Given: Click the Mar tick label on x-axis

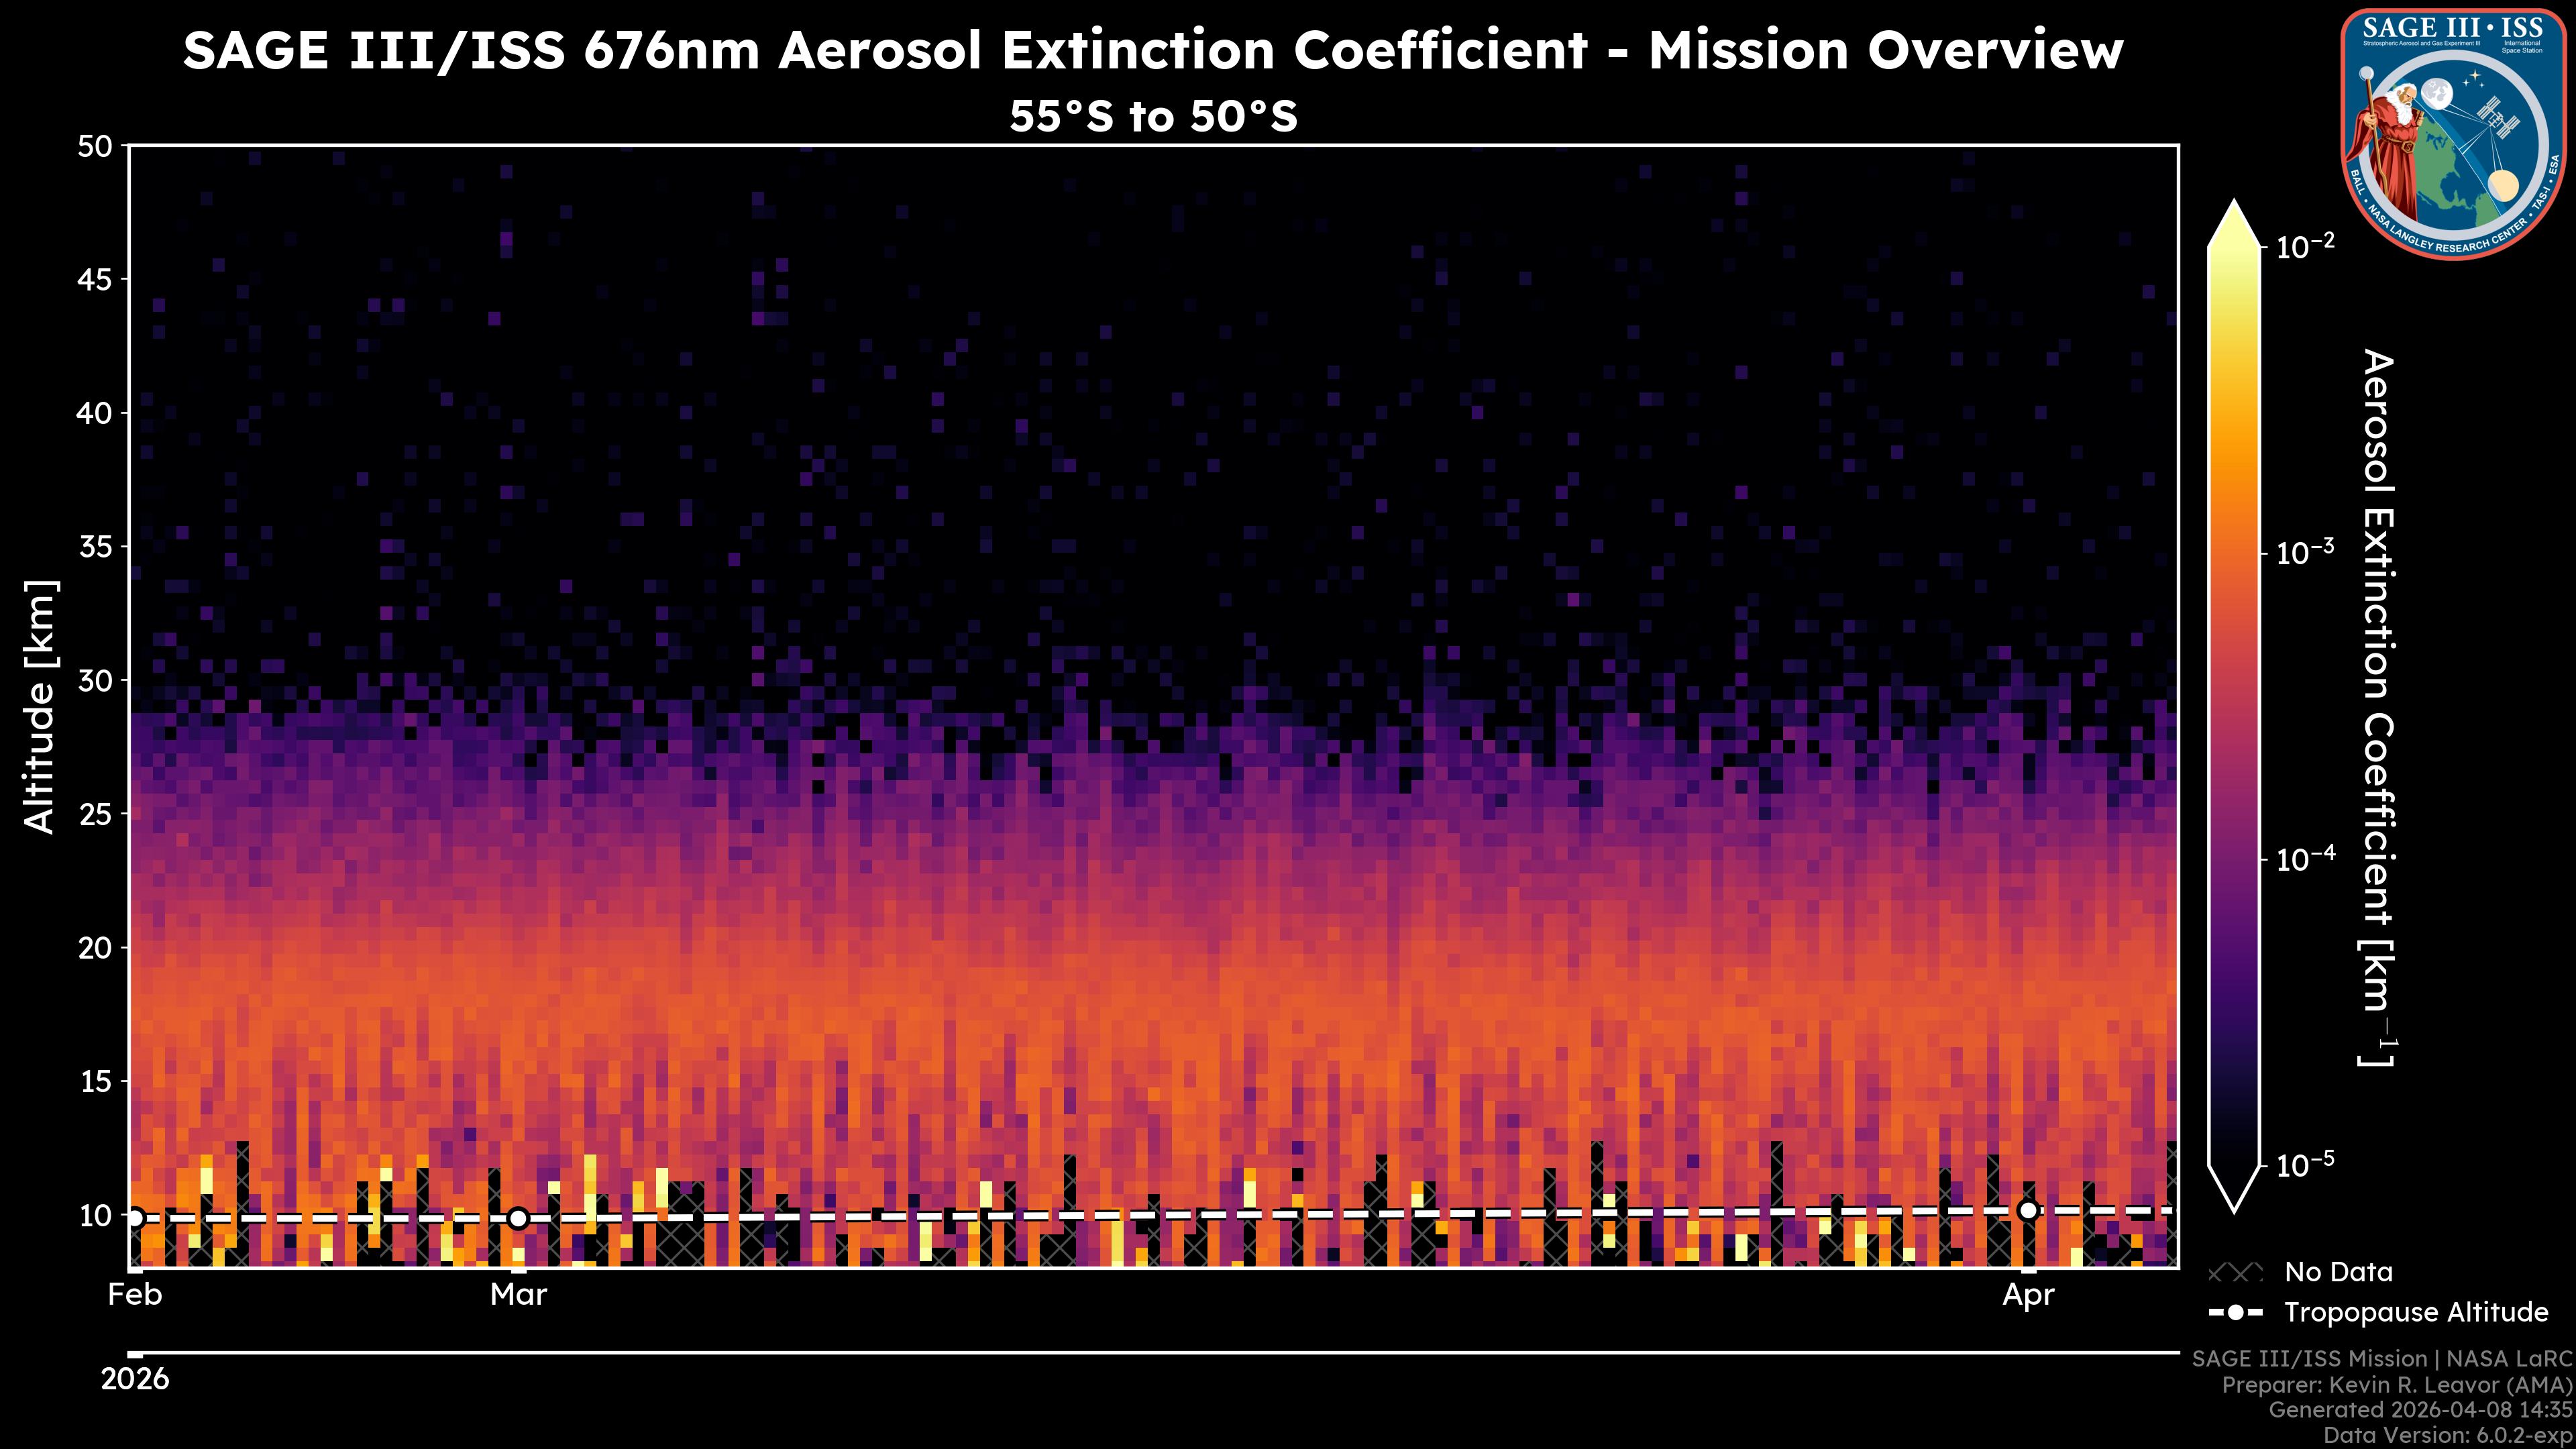Looking at the screenshot, I should (x=518, y=1295).
